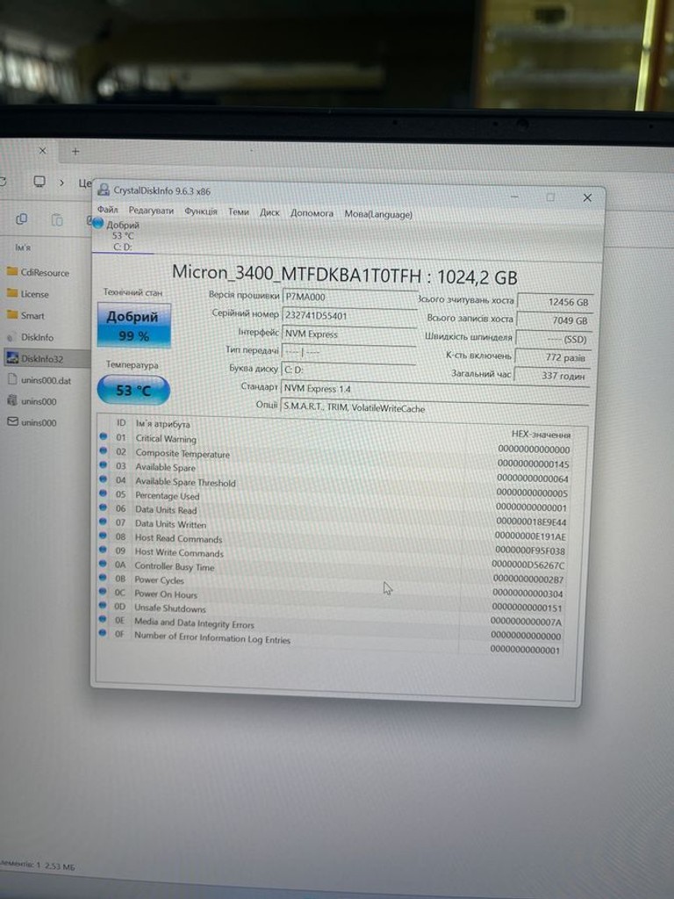Screen dimensions: 674x899
Task: Click the standard field NVM Express 1.4
Action: point(435,390)
